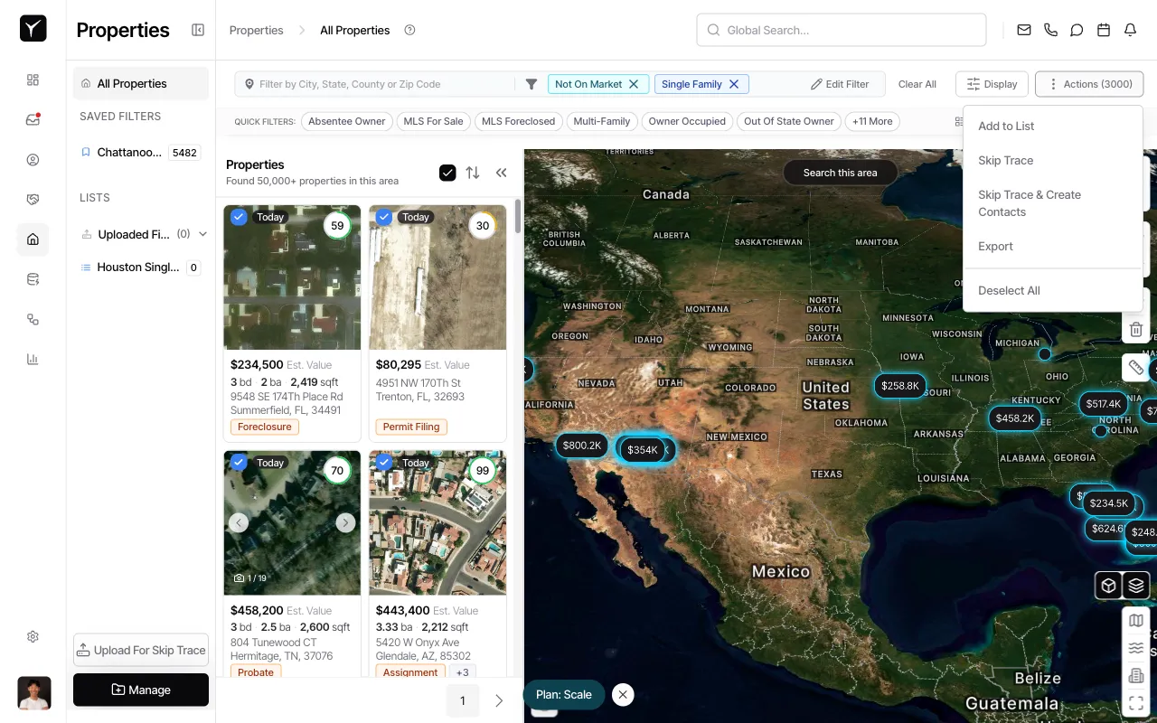Click the sort arrows icon in Properties list

pyautogui.click(x=473, y=173)
